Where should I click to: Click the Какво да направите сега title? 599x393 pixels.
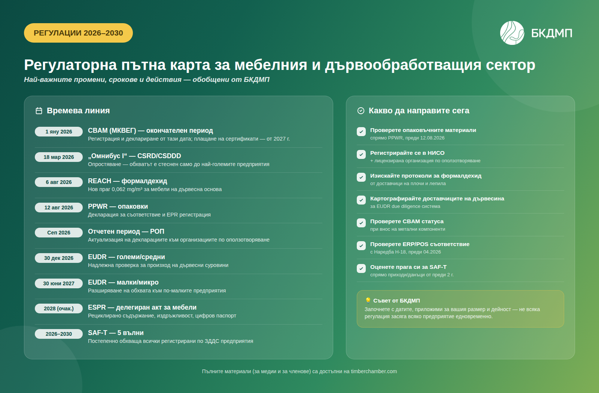tap(419, 111)
